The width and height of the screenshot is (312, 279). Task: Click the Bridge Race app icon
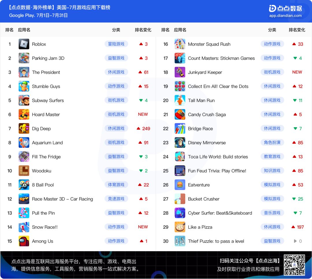coord(180,128)
